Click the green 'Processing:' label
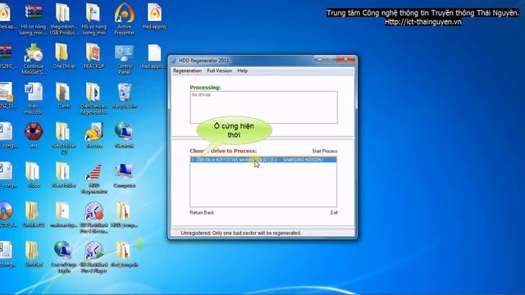The width and height of the screenshot is (525, 295). (x=205, y=88)
